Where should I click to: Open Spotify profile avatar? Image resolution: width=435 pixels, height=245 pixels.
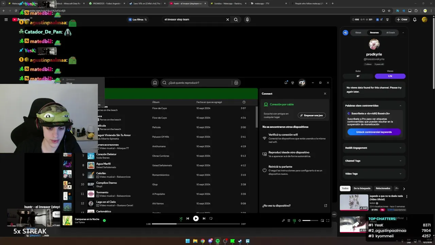coord(302,83)
